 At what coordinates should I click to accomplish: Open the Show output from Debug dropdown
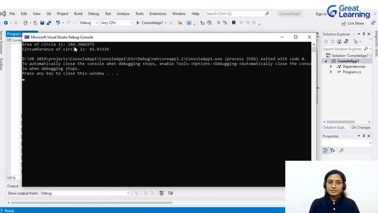click(x=84, y=193)
